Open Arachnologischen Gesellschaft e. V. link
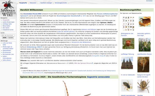155x96 pixels. (x=71, y=16)
